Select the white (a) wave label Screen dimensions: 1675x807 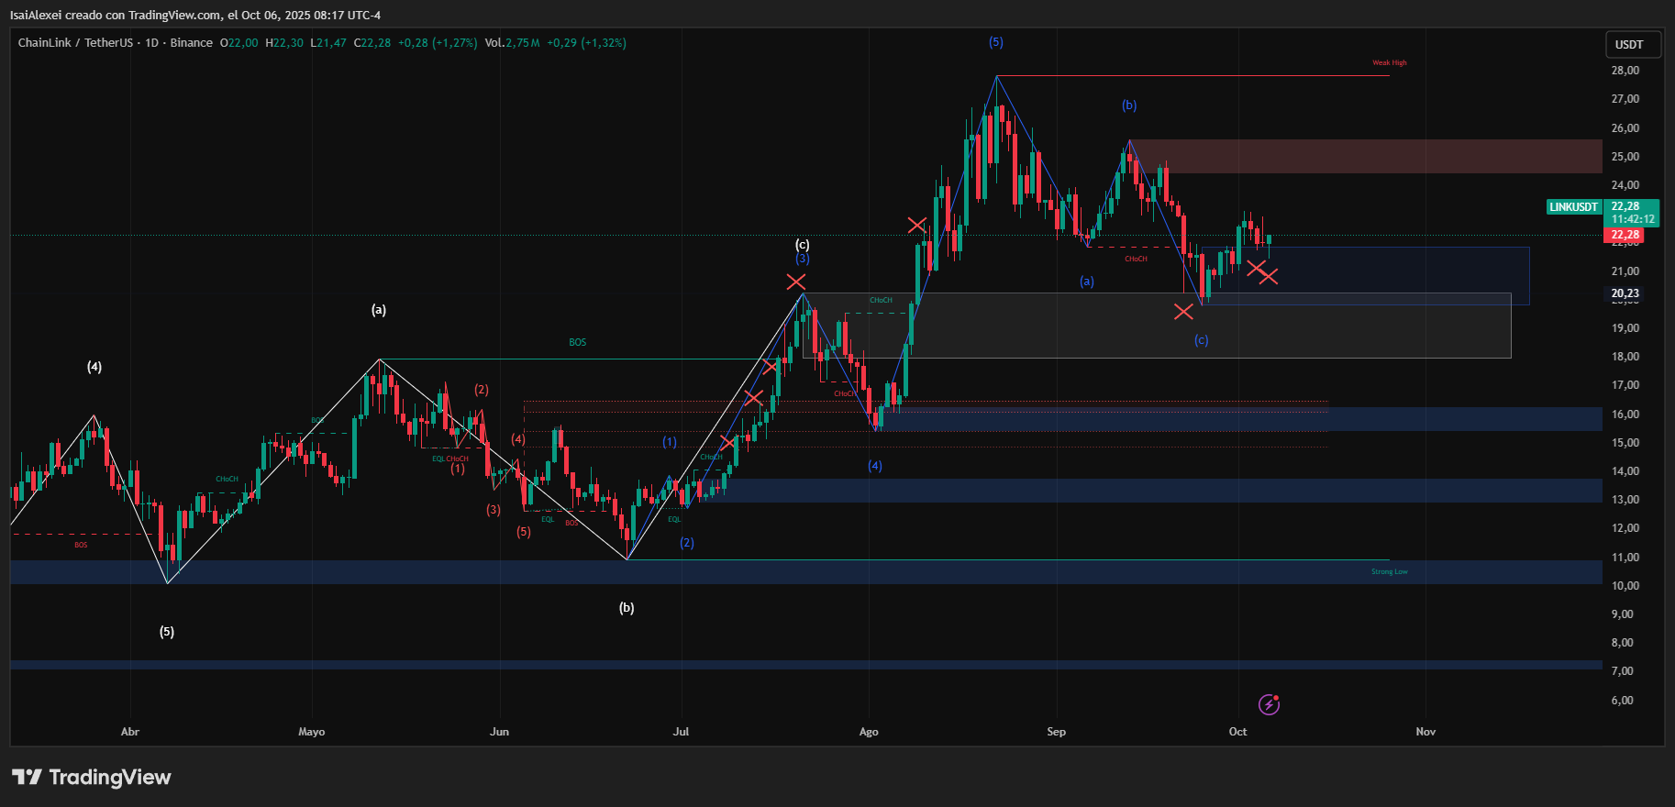(379, 310)
